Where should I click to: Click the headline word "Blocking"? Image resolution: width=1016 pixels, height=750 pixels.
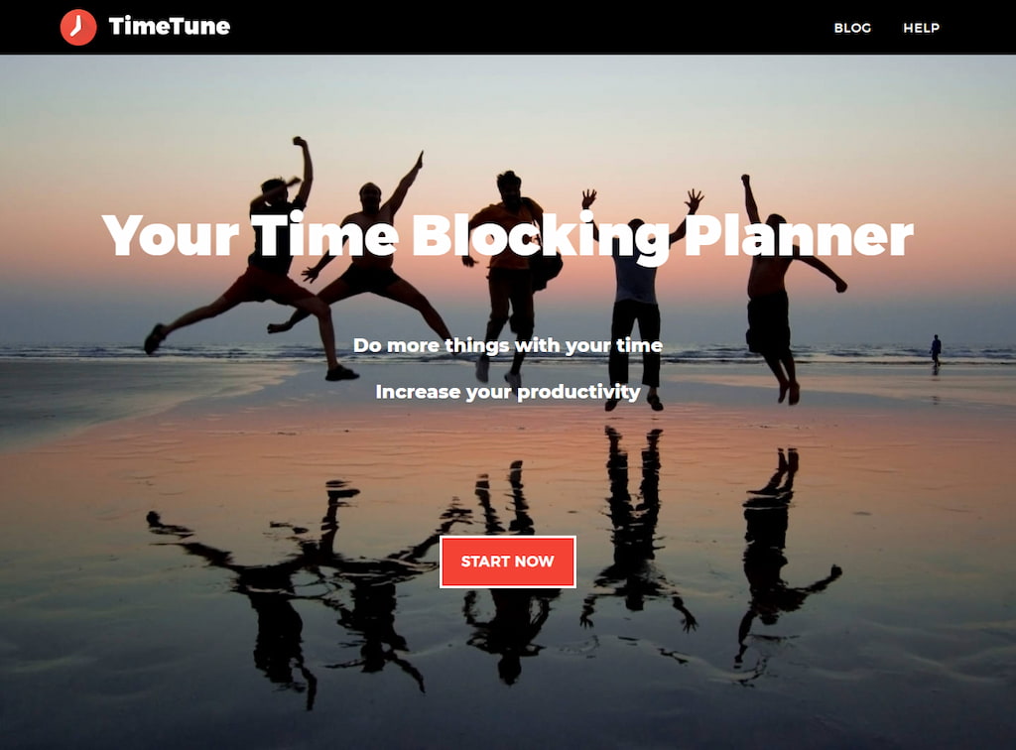(x=541, y=238)
